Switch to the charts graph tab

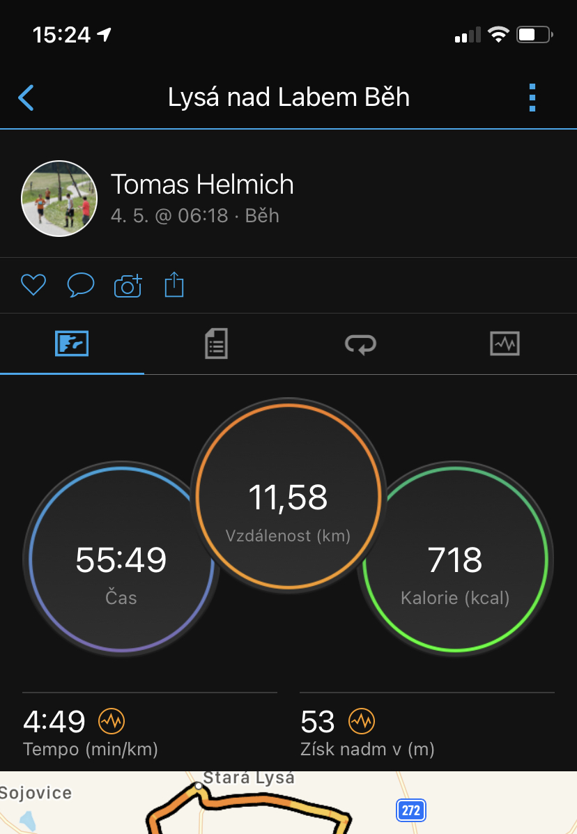pyautogui.click(x=505, y=343)
